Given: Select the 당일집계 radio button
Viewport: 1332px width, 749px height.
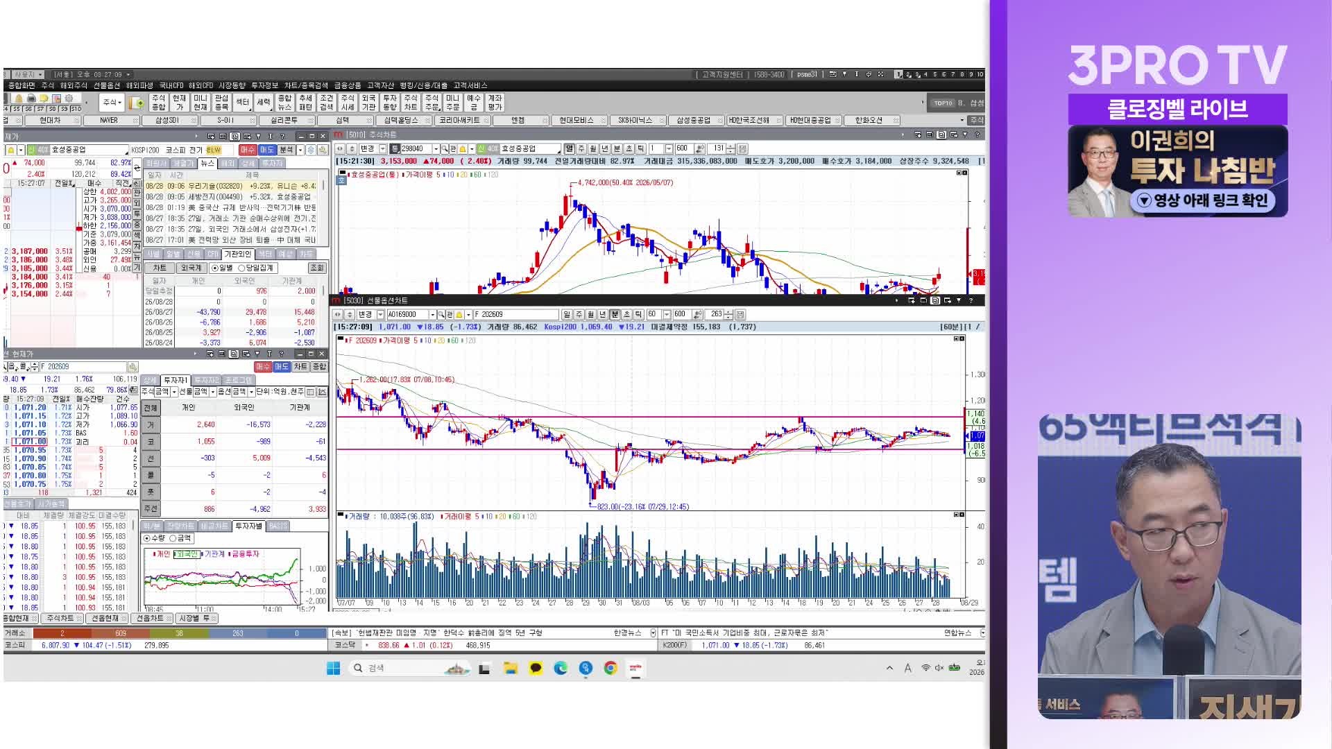Looking at the screenshot, I should point(242,268).
